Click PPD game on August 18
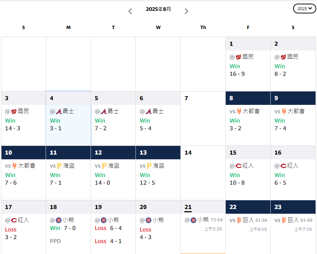The image size is (317, 254). [x=55, y=241]
